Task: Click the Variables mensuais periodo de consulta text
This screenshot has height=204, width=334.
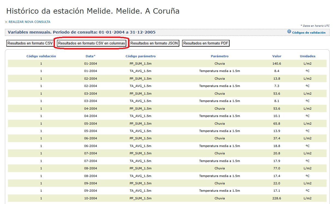Action: pyautogui.click(x=81, y=32)
